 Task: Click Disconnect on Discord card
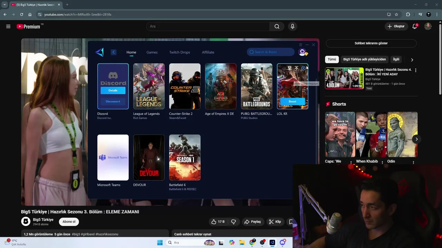click(113, 101)
